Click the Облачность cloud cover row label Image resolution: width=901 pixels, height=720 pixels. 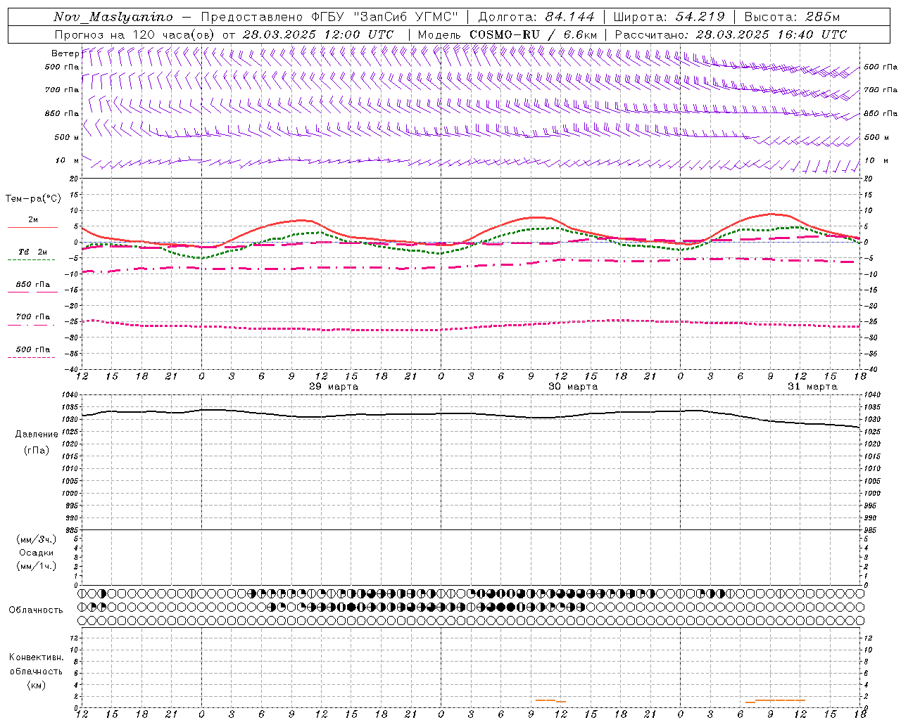click(x=36, y=610)
